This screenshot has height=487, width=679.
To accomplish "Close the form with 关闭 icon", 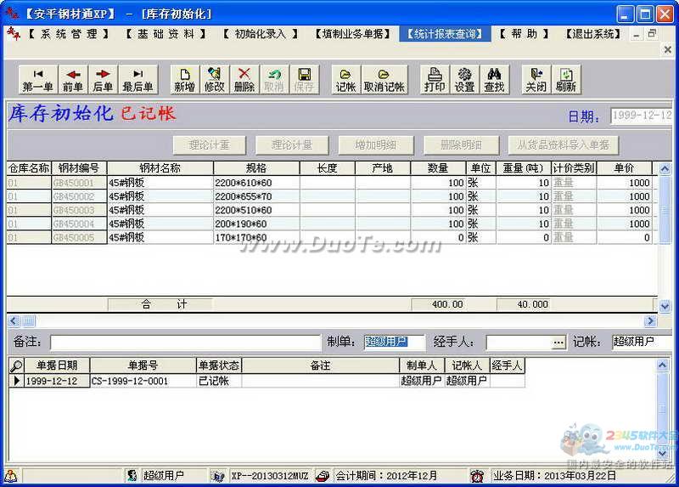I will coord(536,80).
